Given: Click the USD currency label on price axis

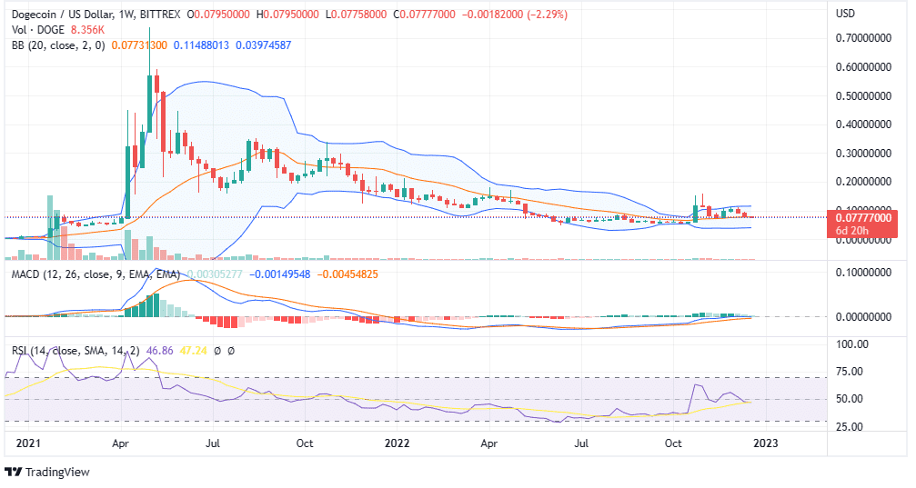Looking at the screenshot, I should click(845, 14).
